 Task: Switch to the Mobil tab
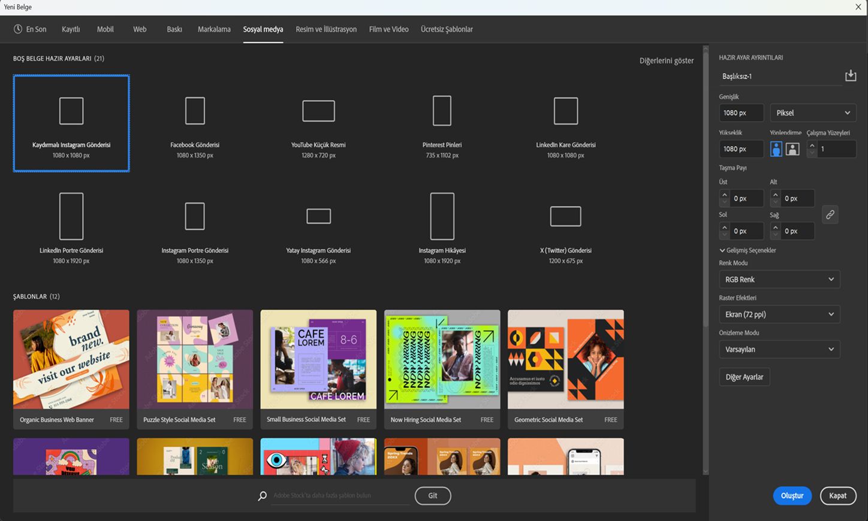(x=106, y=29)
